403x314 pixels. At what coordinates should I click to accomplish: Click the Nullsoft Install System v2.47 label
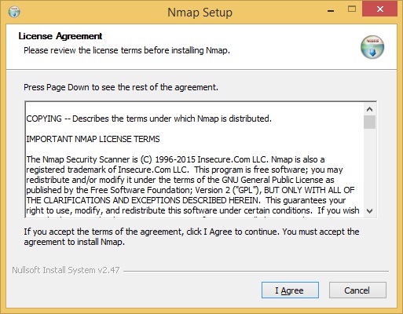tap(66, 270)
